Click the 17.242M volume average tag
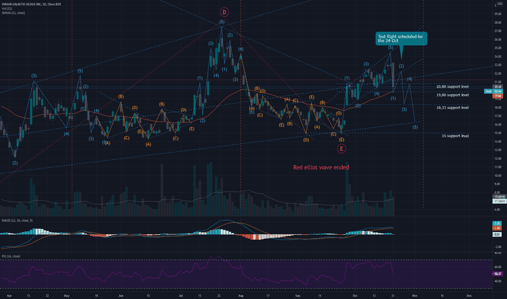The image size is (507, 299). (x=499, y=201)
